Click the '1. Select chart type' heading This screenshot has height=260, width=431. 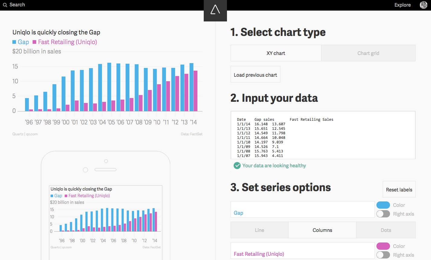point(278,32)
